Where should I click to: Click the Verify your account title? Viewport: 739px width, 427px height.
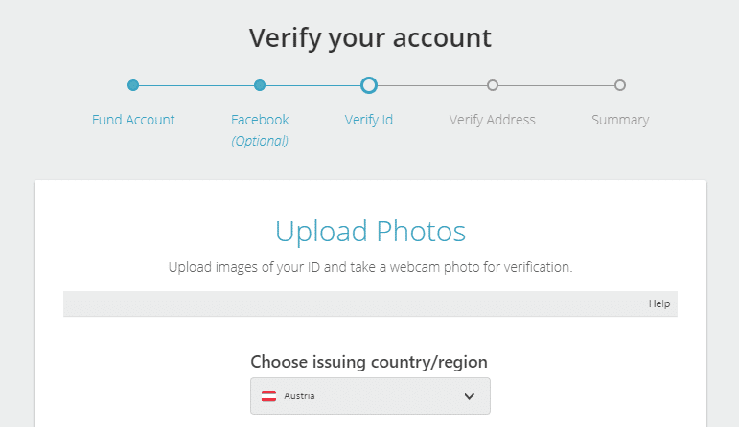(x=370, y=37)
